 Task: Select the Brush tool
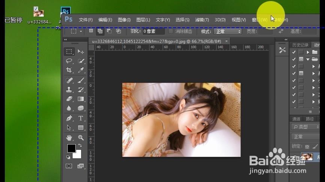pyautogui.click(x=81, y=80)
